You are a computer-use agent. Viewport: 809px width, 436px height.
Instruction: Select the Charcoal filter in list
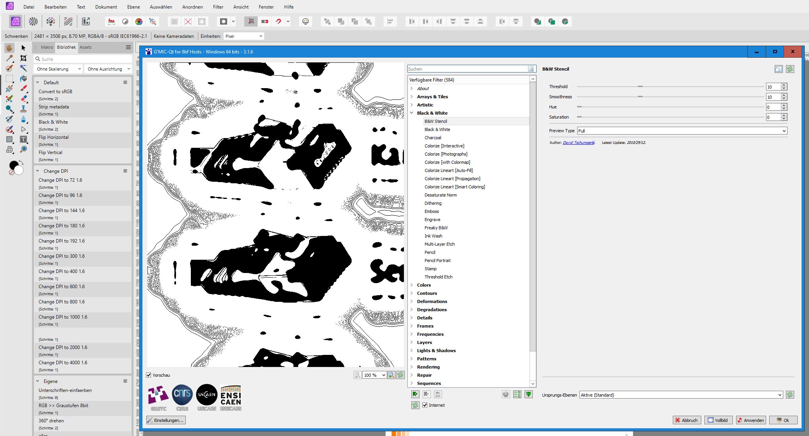(433, 138)
